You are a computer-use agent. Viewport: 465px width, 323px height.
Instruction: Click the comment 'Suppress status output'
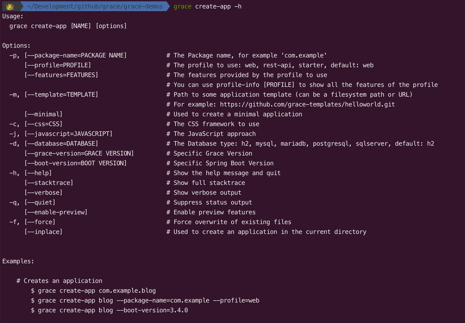(x=209, y=202)
